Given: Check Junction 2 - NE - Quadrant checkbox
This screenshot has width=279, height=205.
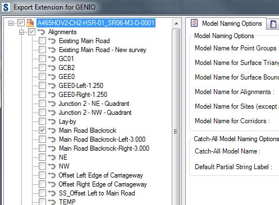Looking at the screenshot, I should (42, 104).
